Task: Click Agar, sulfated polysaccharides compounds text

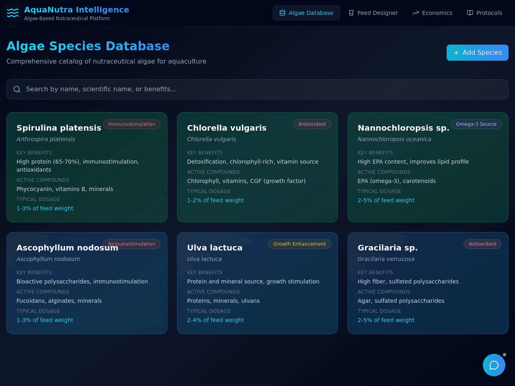Action: pos(401,301)
